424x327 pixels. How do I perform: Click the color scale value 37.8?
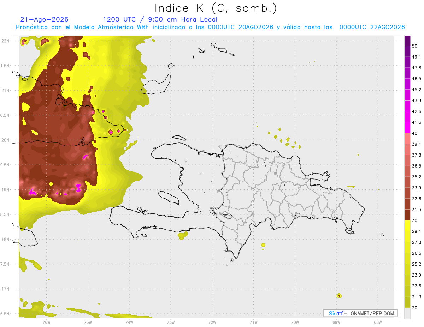(x=417, y=155)
